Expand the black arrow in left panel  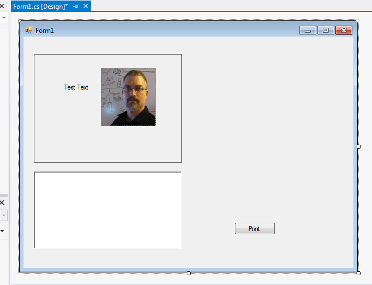tap(2, 231)
